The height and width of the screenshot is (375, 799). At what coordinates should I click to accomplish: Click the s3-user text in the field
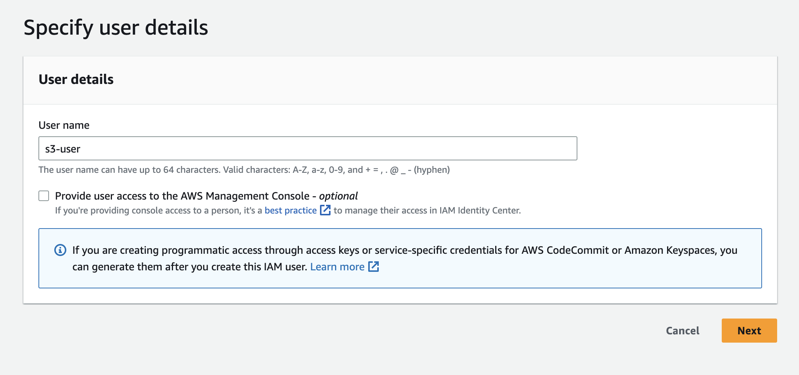click(x=63, y=149)
